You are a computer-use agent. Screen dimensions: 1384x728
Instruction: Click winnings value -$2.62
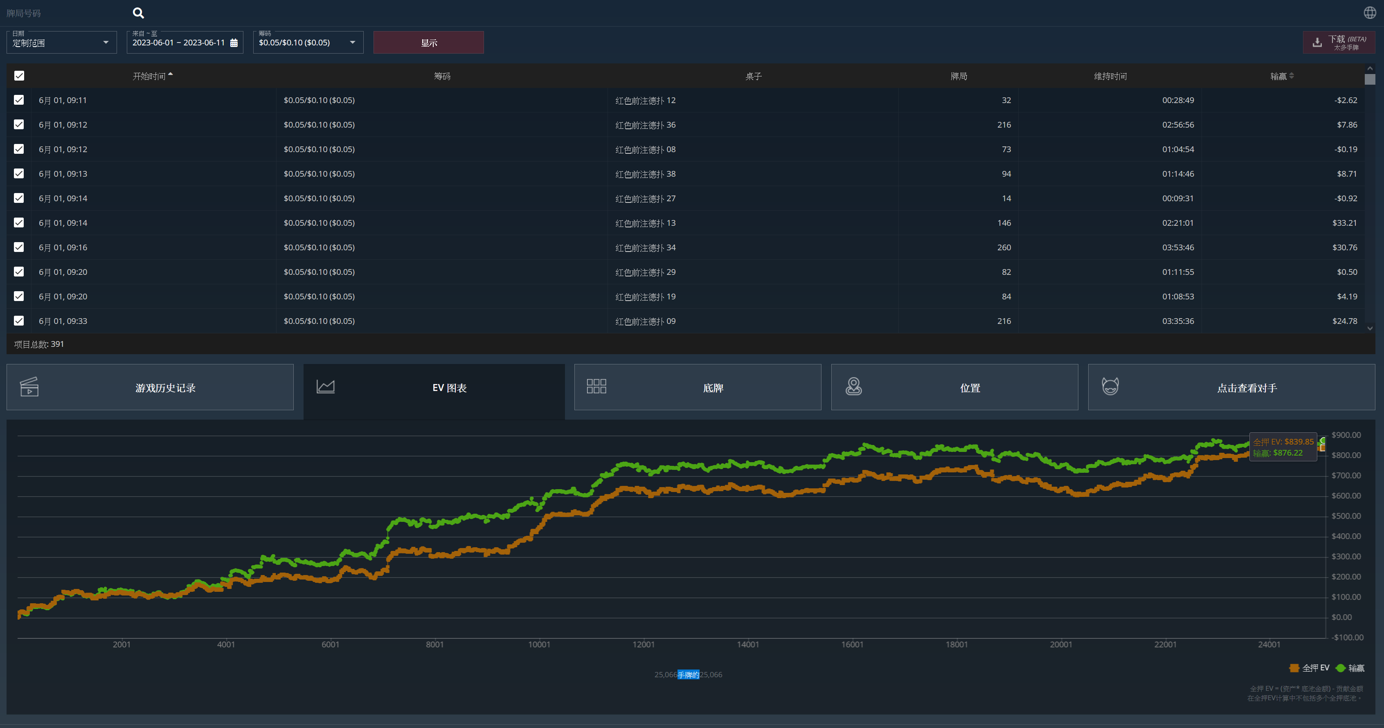pos(1345,101)
